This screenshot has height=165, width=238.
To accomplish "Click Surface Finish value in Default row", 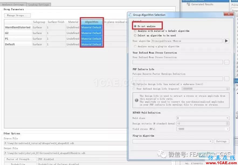I will [x=56, y=44].
